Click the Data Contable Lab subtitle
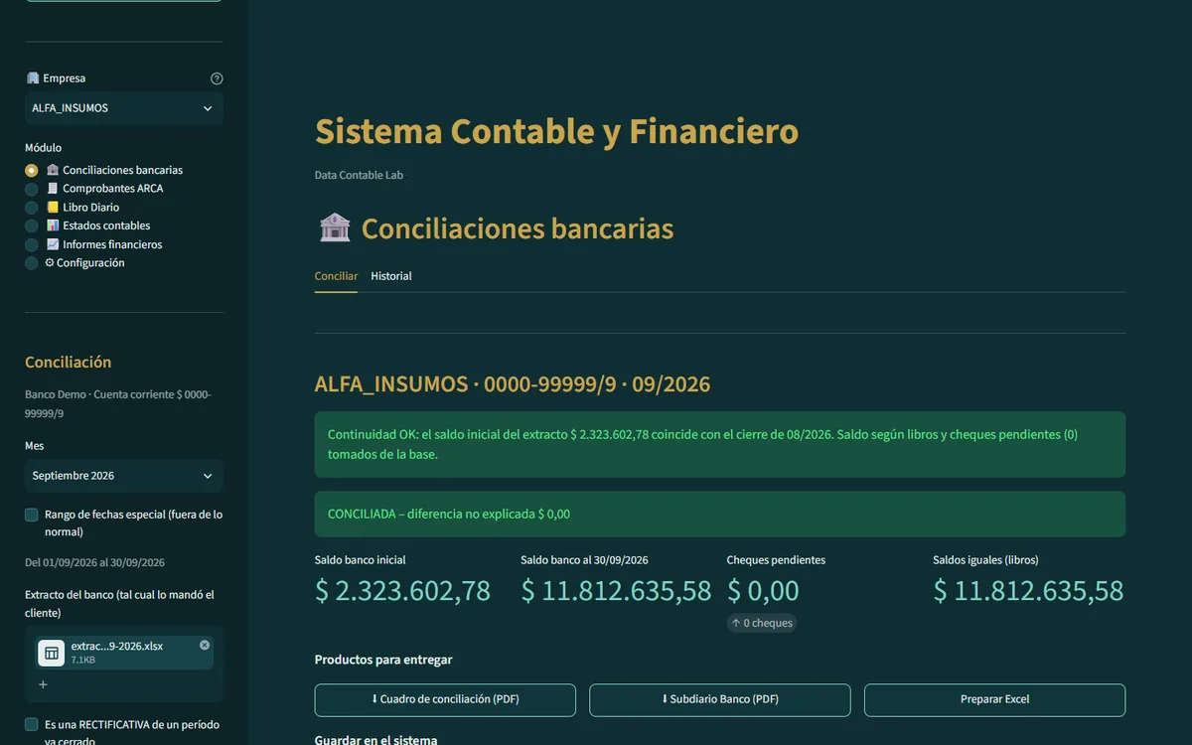Image resolution: width=1192 pixels, height=745 pixels. (359, 175)
